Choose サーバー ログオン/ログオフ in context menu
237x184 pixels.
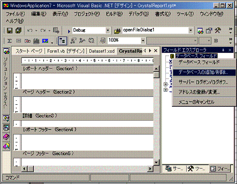click(204, 82)
